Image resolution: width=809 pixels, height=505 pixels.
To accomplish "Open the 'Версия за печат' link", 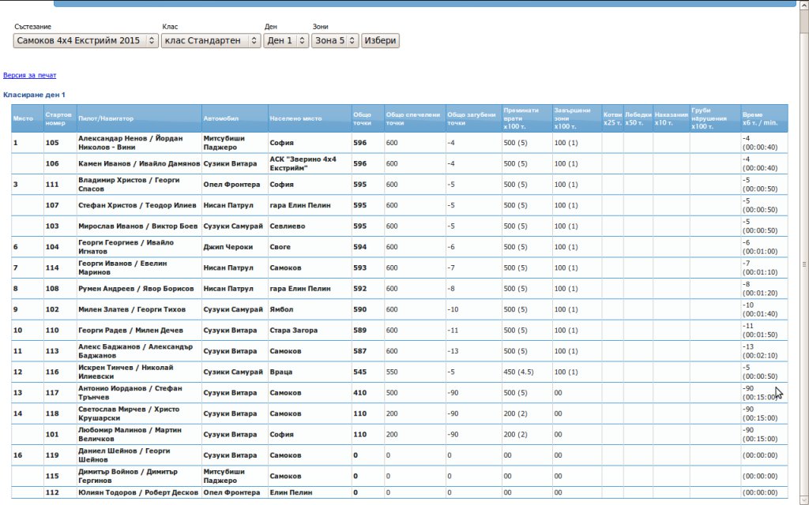I will (29, 76).
